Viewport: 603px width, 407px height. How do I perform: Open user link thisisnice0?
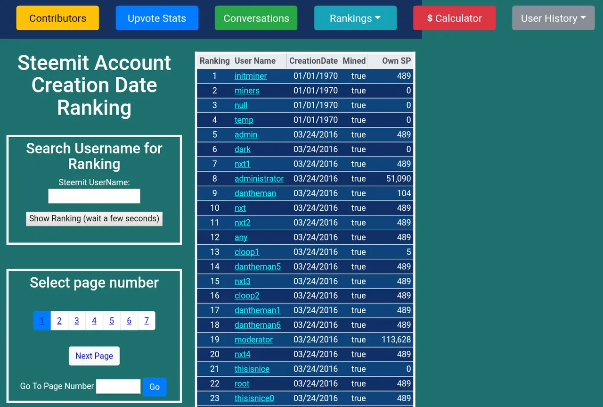click(254, 398)
